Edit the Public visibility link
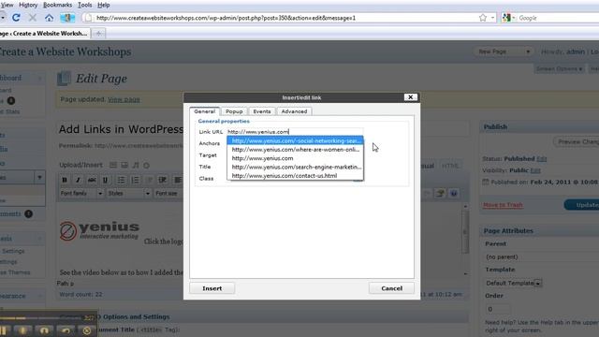 (x=535, y=170)
